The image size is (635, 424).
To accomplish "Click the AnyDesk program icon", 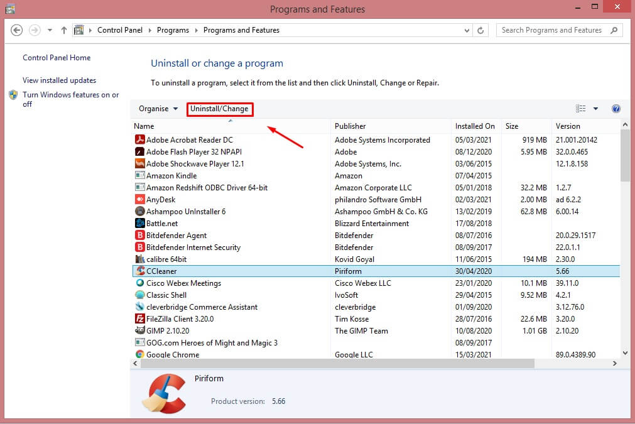I will 139,199.
